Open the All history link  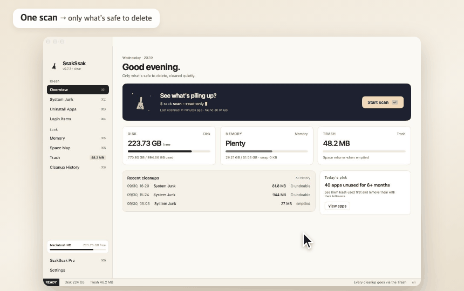303,178
